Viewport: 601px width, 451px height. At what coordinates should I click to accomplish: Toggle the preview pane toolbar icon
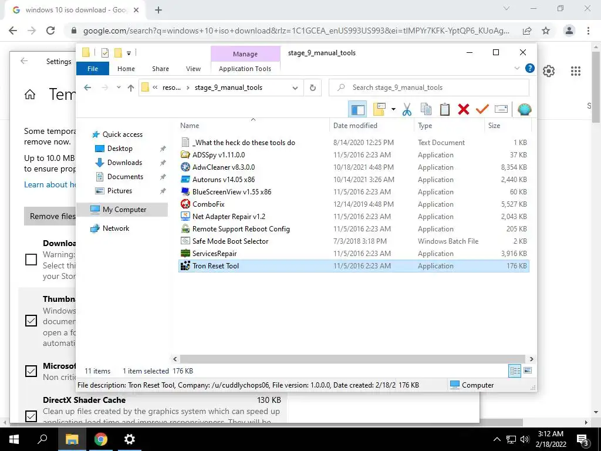[x=357, y=109]
